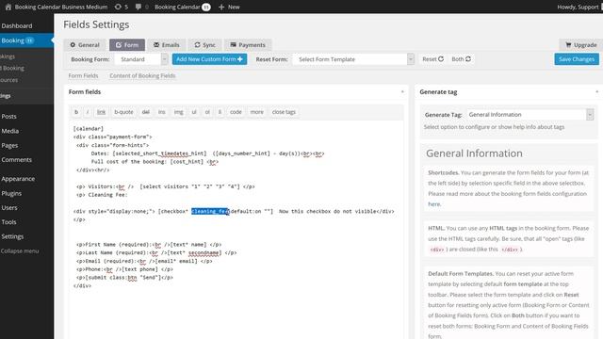The image size is (603, 339).
Task: Click the link quicktag button
Action: pyautogui.click(x=101, y=112)
